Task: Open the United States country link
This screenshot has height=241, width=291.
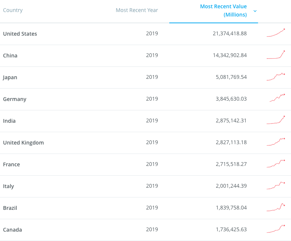Action: 20,34
